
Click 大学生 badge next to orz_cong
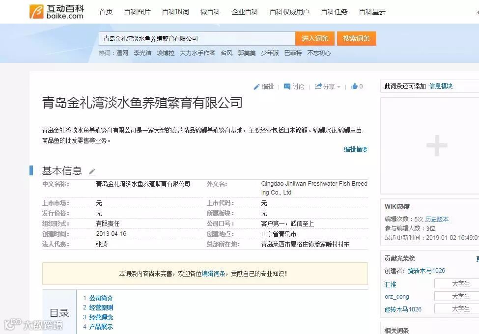pyautogui.click(x=457, y=296)
